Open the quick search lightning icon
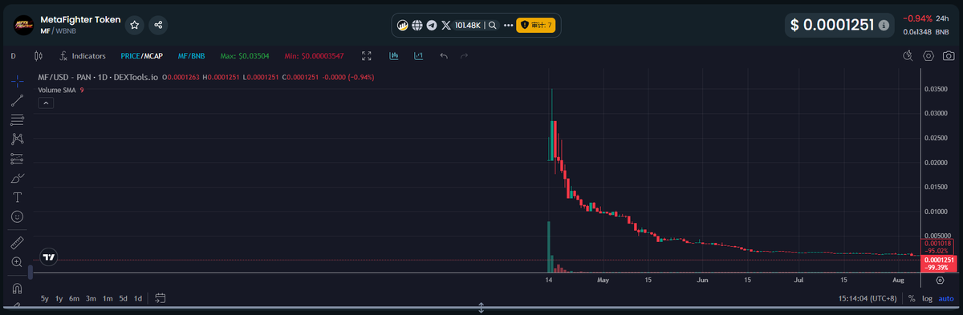Image resolution: width=963 pixels, height=315 pixels. (908, 56)
